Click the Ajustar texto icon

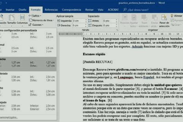(134, 18)
